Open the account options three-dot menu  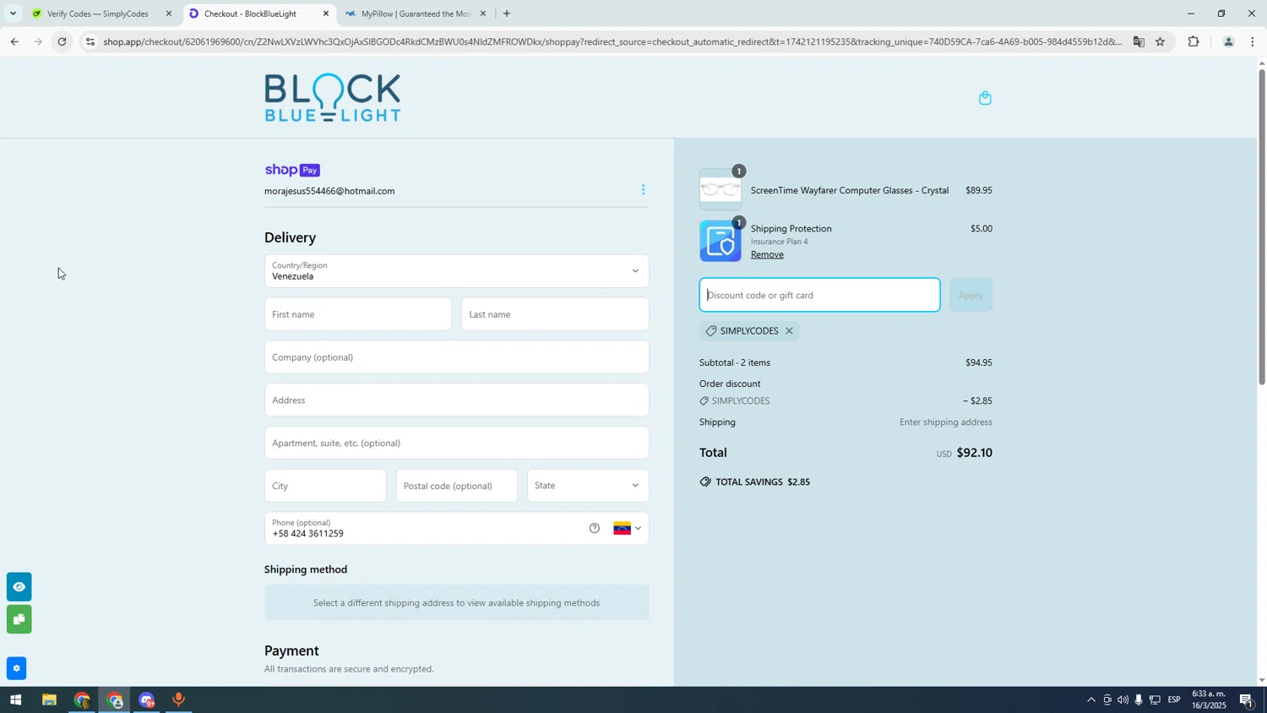643,190
